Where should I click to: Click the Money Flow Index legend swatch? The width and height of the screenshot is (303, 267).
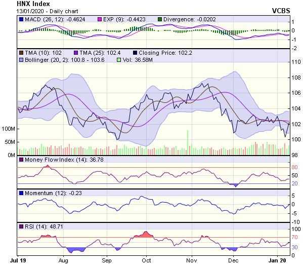pos(21,160)
